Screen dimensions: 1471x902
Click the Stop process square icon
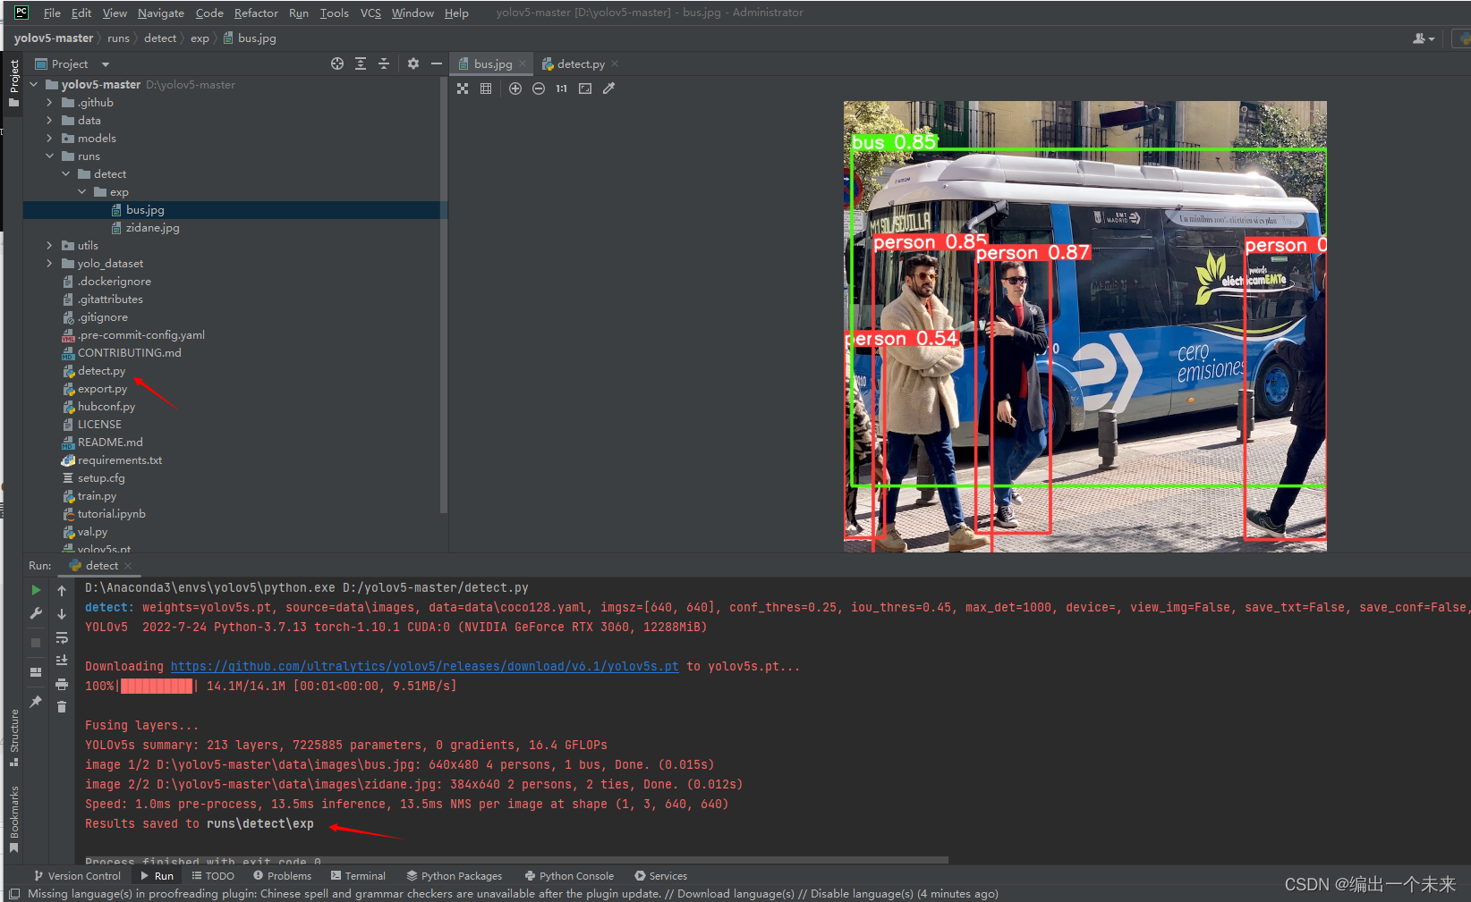[36, 643]
